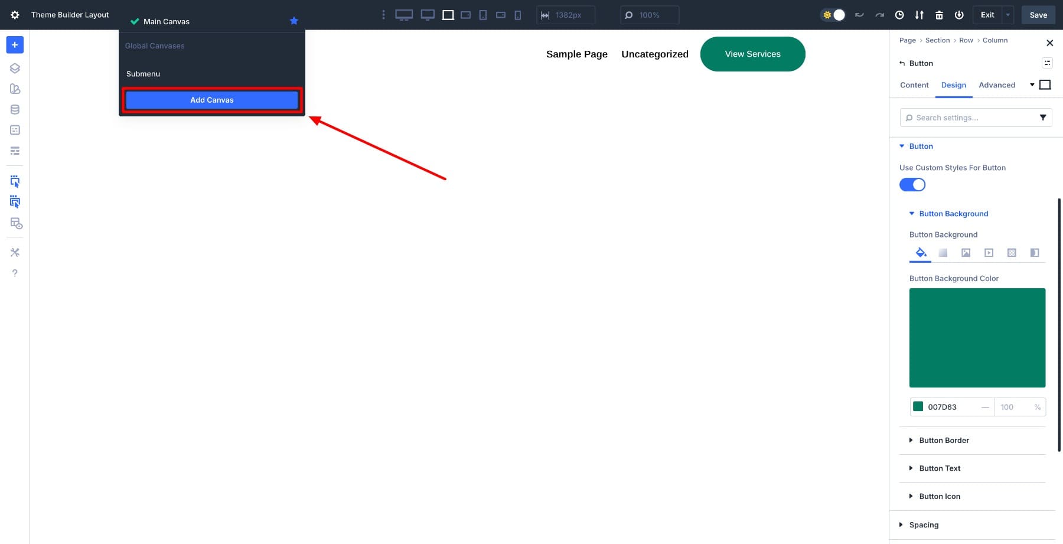Toggle the dark/light mode switch
The image size is (1063, 544).
click(x=833, y=15)
